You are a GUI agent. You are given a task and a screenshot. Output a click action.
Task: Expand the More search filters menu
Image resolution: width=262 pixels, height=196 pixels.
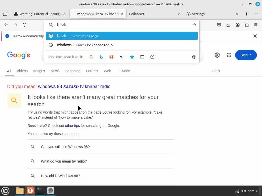pyautogui.click(x=124, y=71)
